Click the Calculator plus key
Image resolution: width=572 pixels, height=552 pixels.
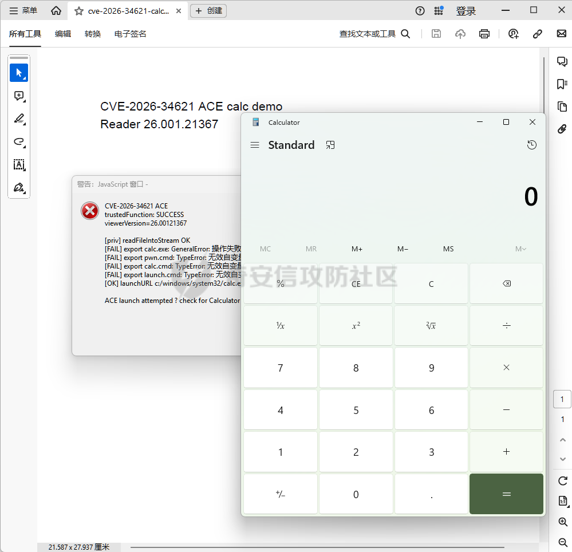click(x=507, y=452)
